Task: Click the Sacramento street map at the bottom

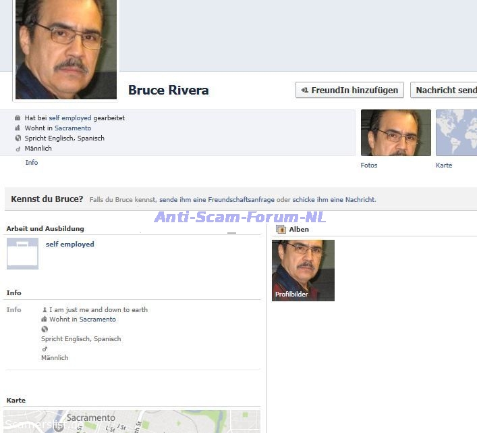Action: point(132,422)
